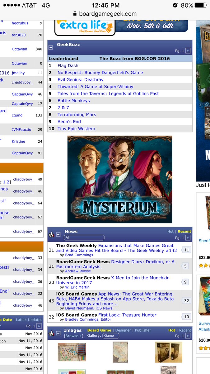
Task: Open Terraforming Mars link
Action: coord(77,115)
